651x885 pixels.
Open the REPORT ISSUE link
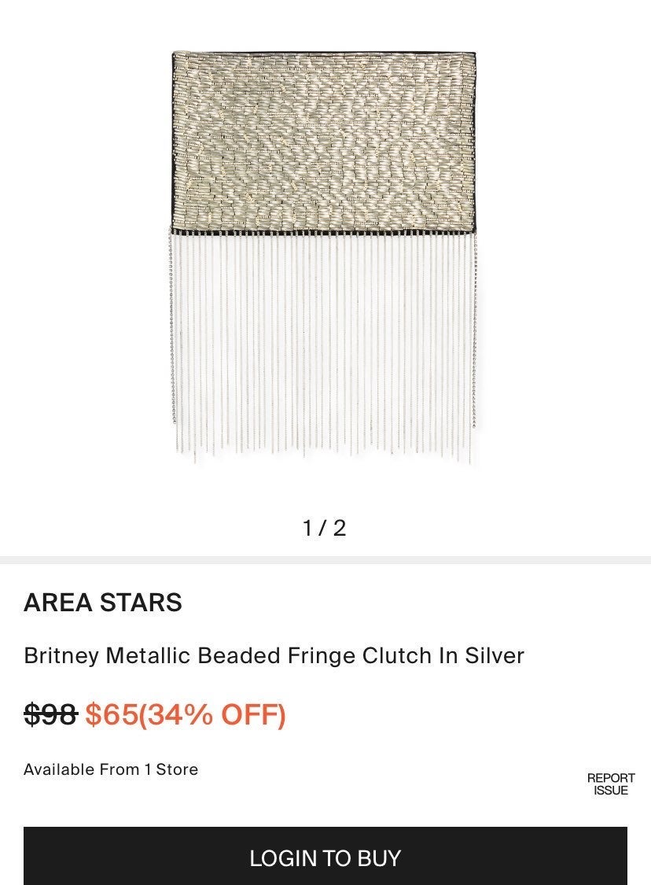pos(610,784)
